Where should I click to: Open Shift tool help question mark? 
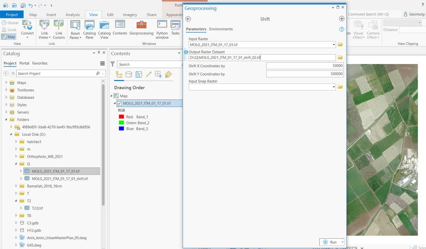pos(341,29)
